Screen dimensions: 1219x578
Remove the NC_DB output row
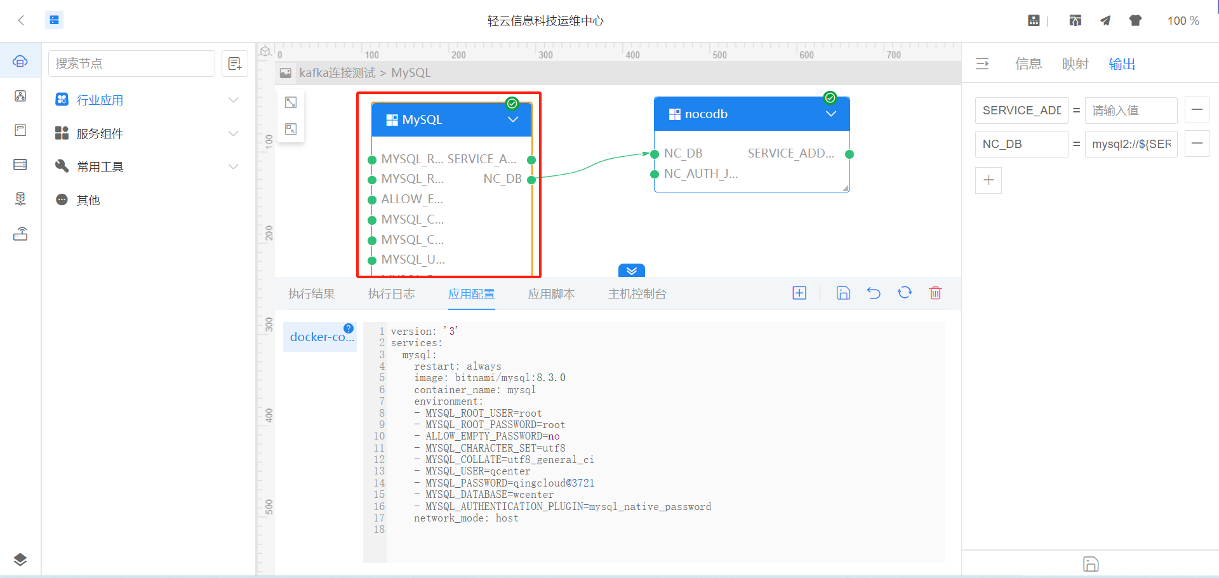pos(1197,144)
